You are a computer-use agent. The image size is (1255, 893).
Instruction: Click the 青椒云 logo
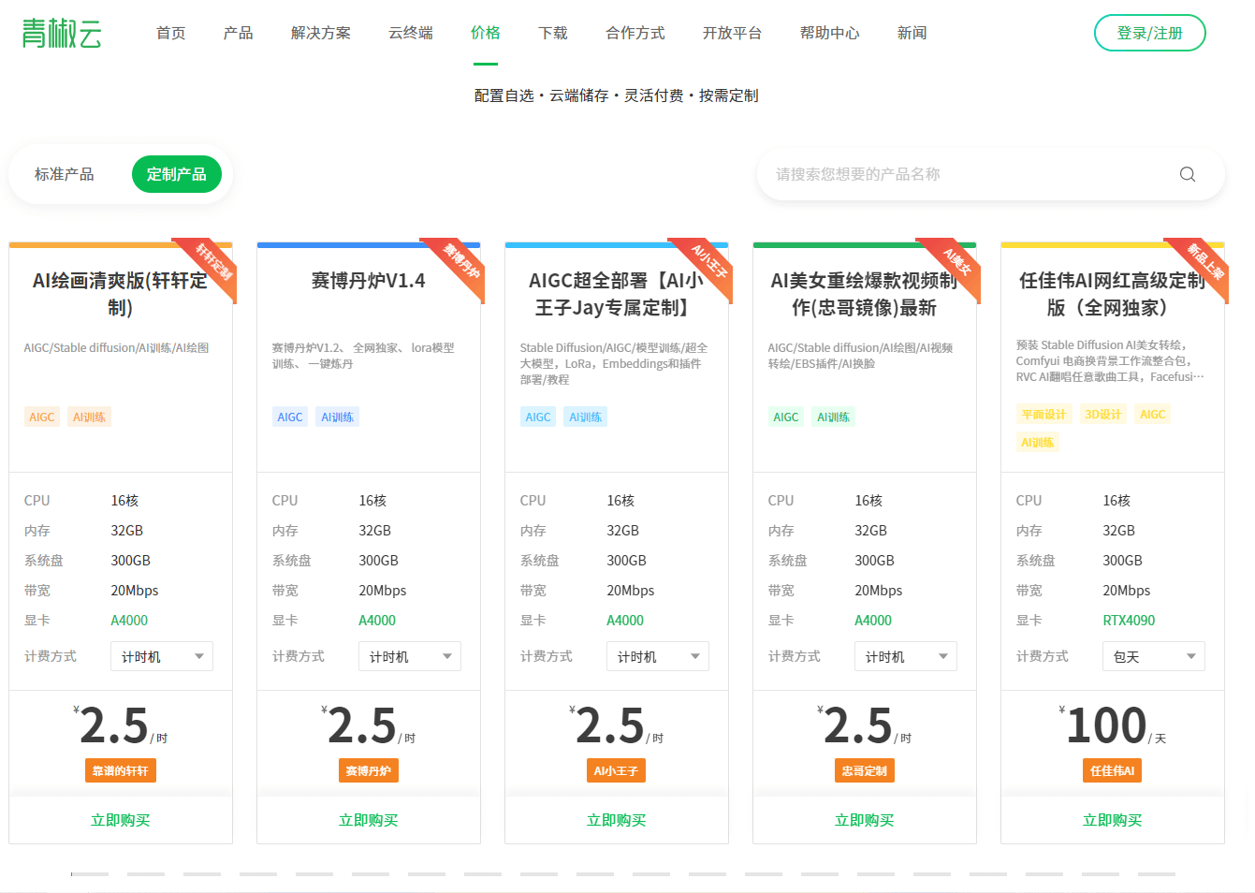coord(62,33)
